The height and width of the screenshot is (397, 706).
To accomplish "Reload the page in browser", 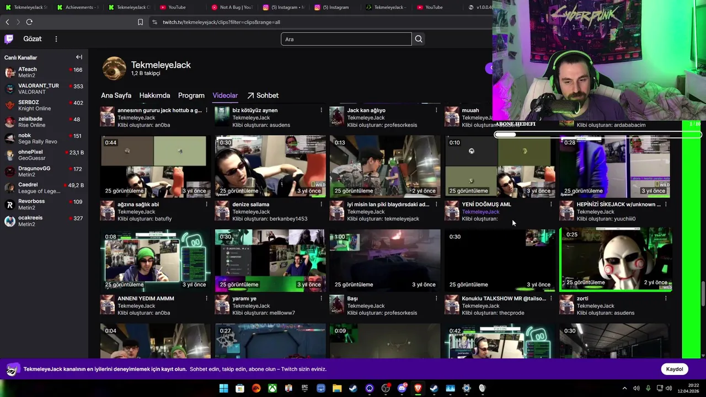I will [29, 22].
